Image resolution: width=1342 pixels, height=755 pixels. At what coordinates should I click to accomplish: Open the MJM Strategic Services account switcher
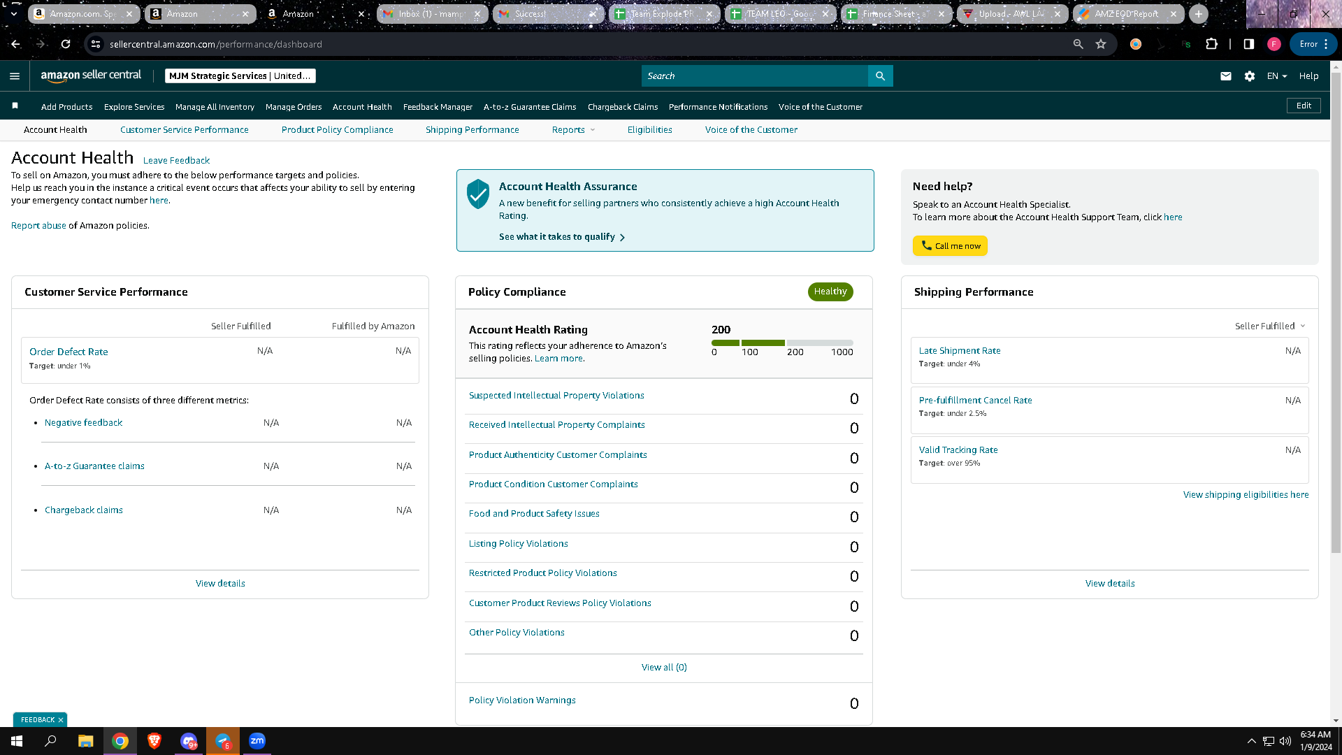(x=240, y=76)
